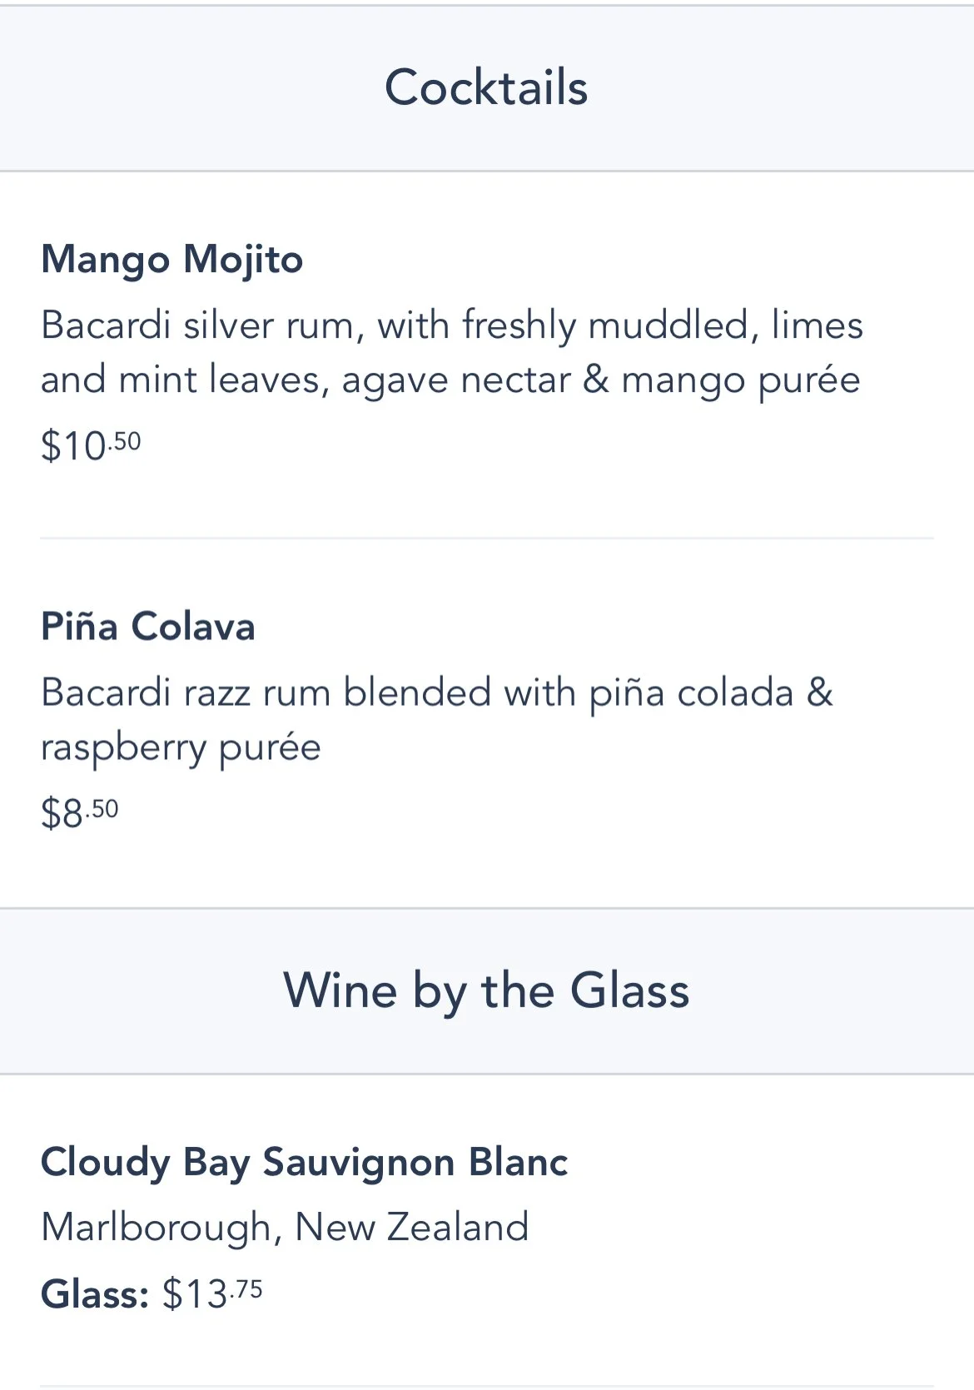Tap the $8.50 Piña Colava price
This screenshot has height=1390, width=974.
(x=80, y=812)
